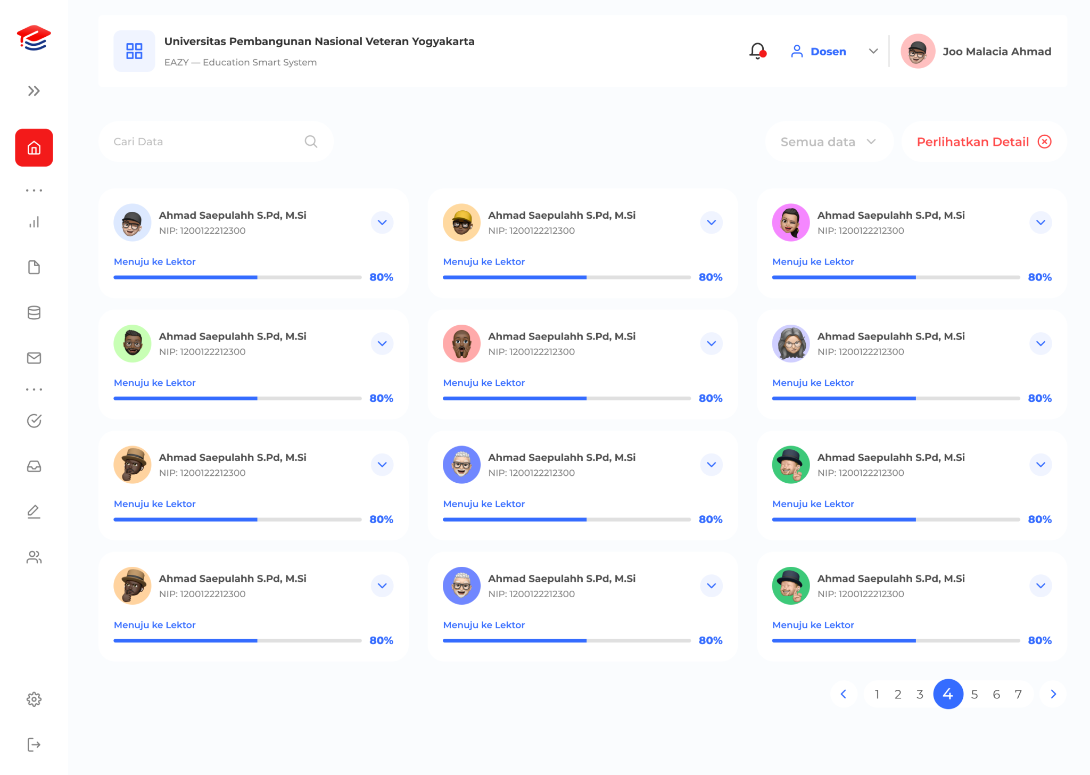The image size is (1090, 775).
Task: Open the mail envelope icon
Action: tap(34, 358)
